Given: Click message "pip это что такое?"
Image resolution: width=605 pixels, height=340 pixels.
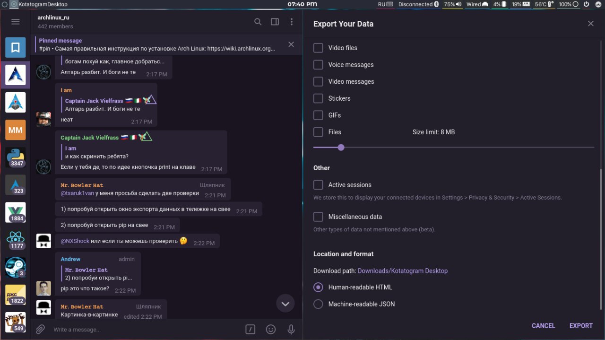Looking at the screenshot, I should point(85,288).
